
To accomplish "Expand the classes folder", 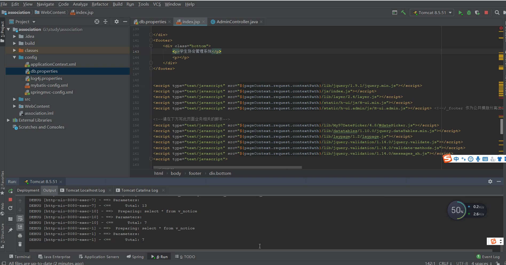I will 15,50.
